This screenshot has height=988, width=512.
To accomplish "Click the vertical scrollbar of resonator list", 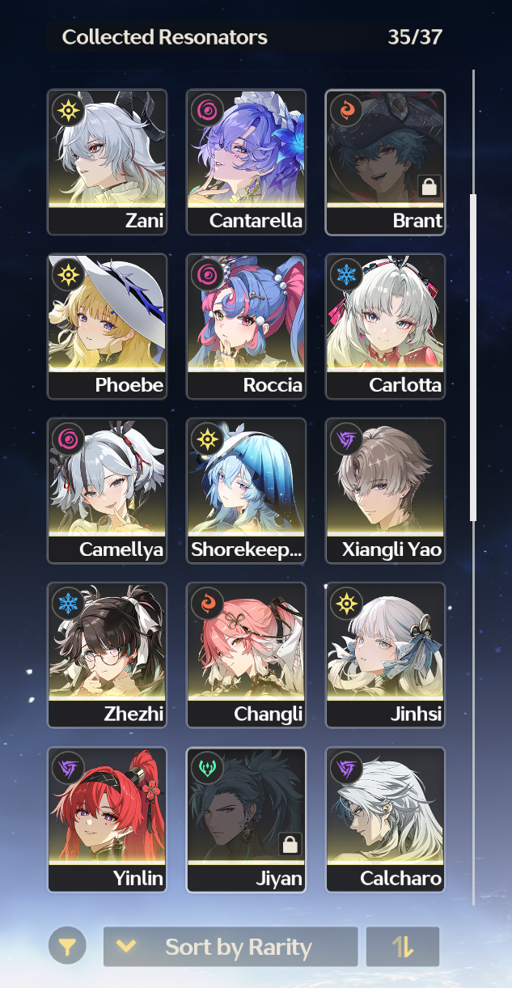I will (x=474, y=358).
